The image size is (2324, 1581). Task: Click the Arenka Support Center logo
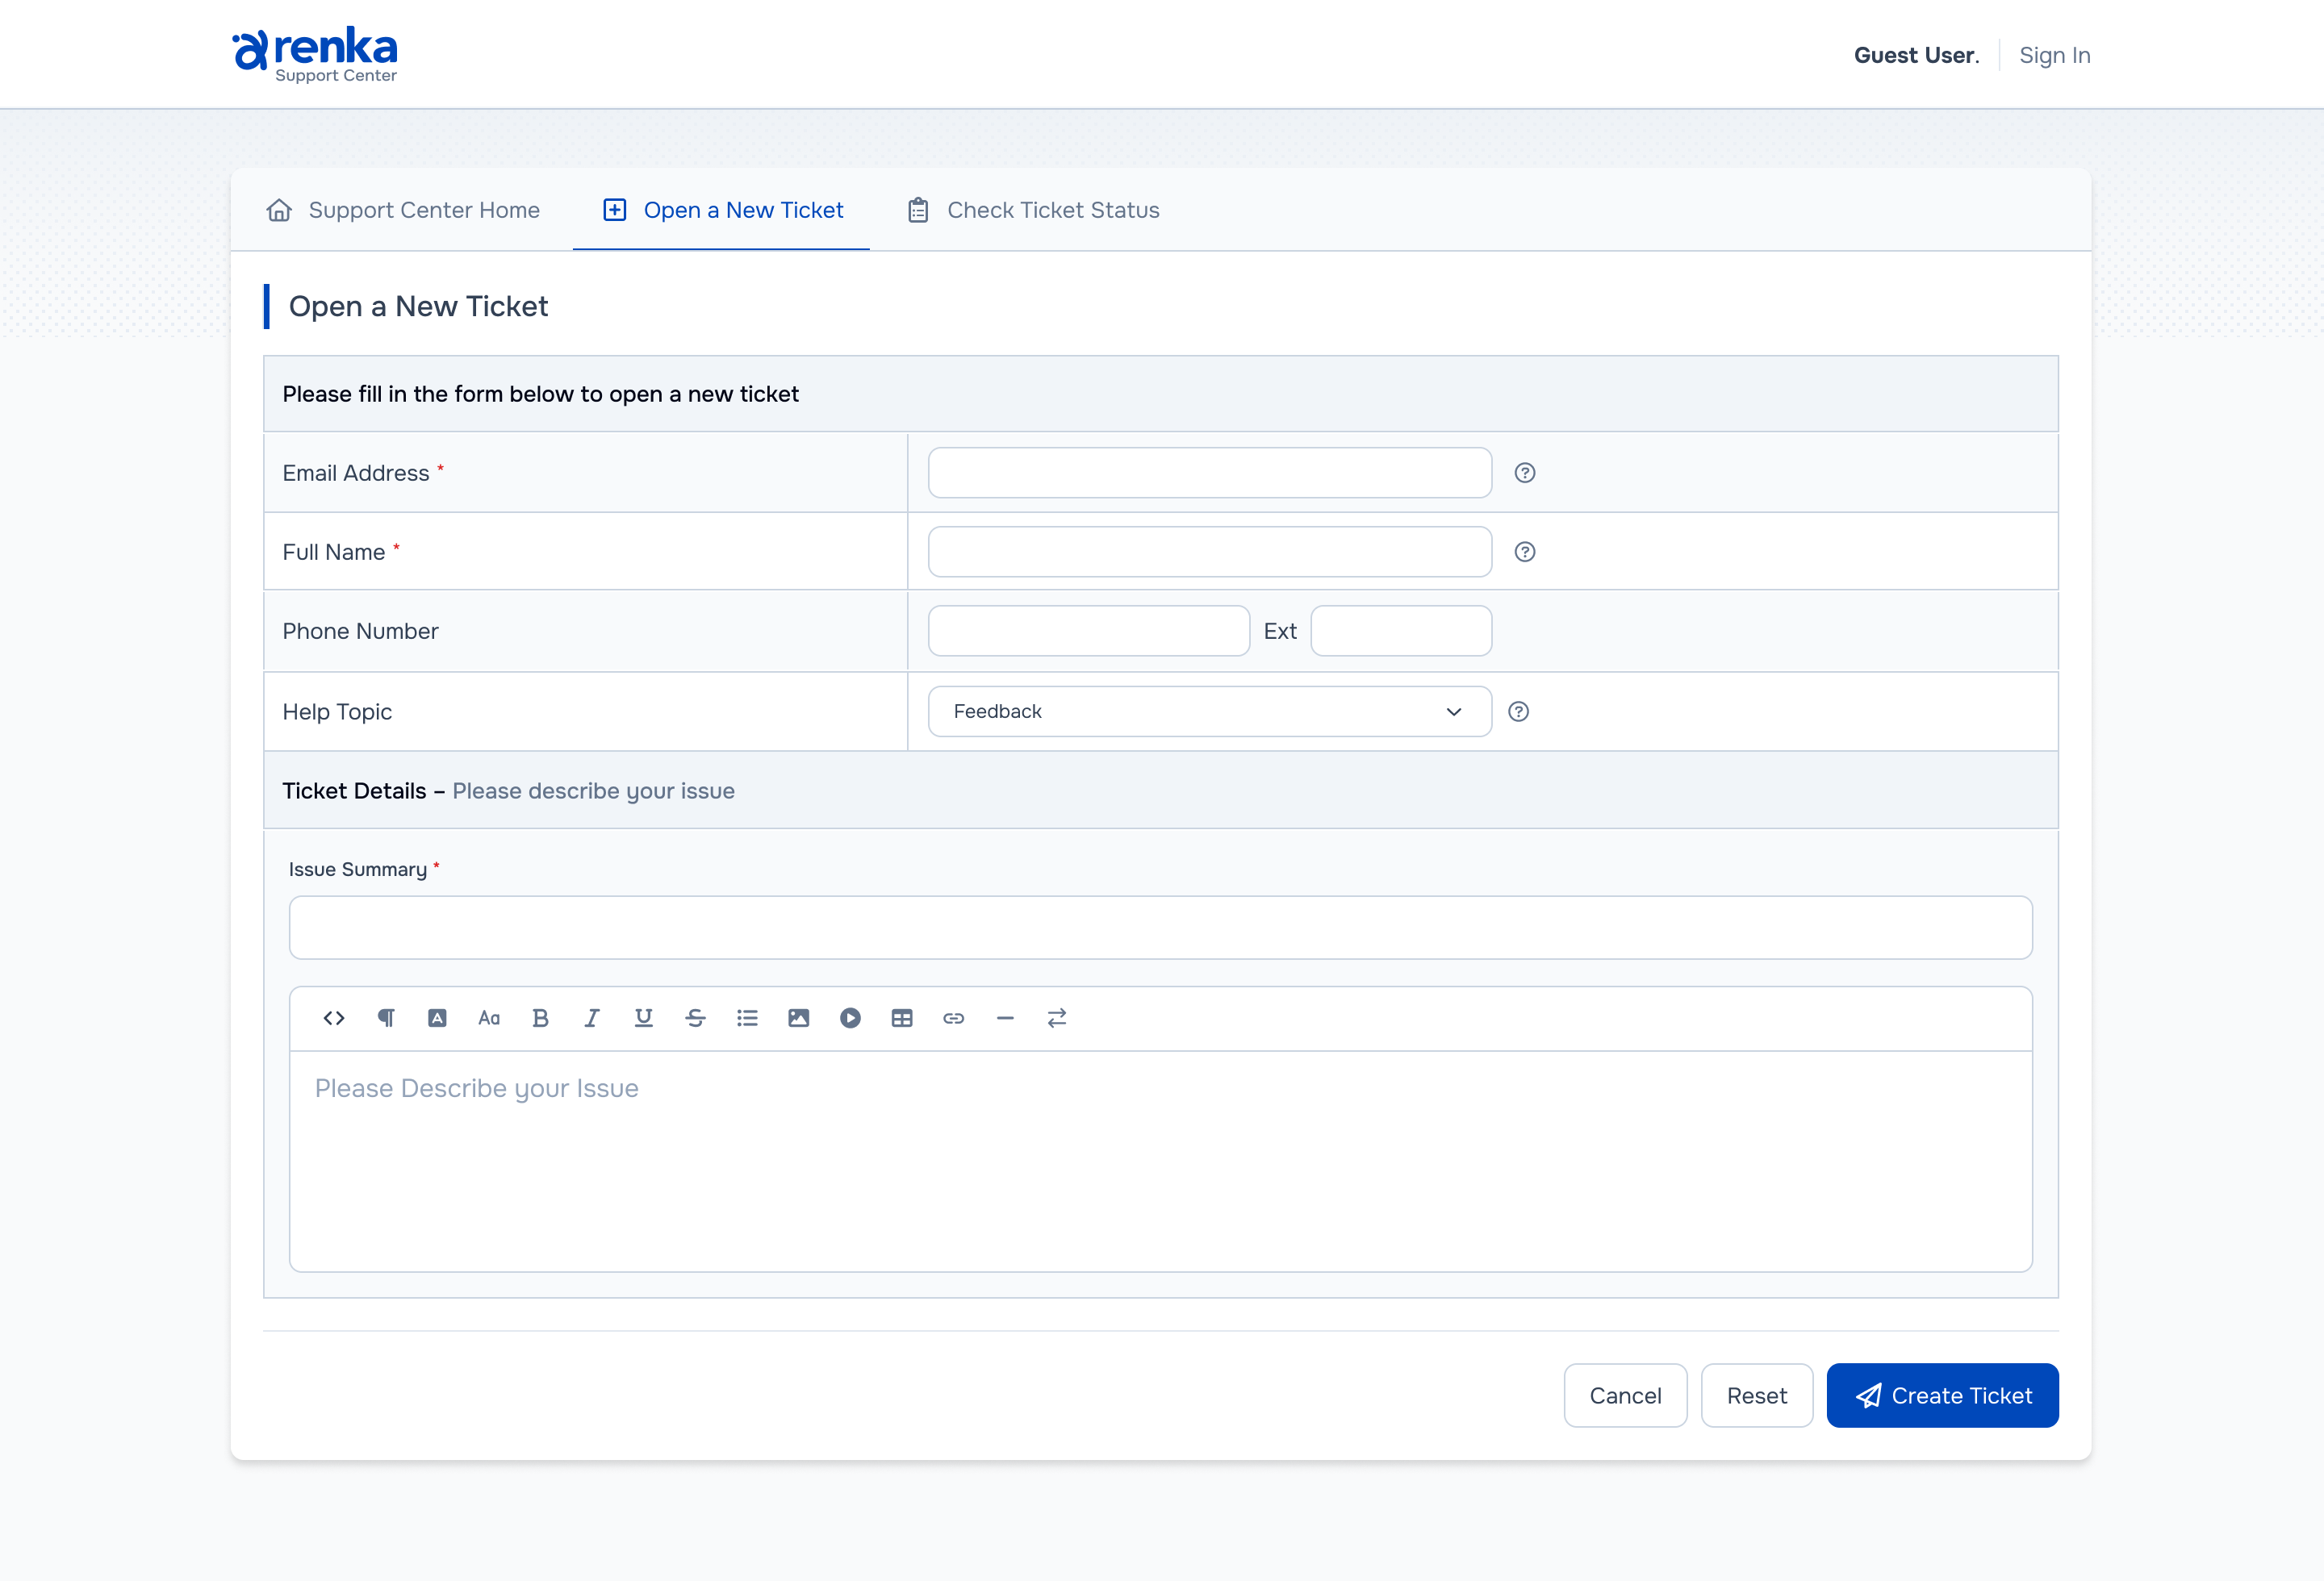[x=315, y=55]
